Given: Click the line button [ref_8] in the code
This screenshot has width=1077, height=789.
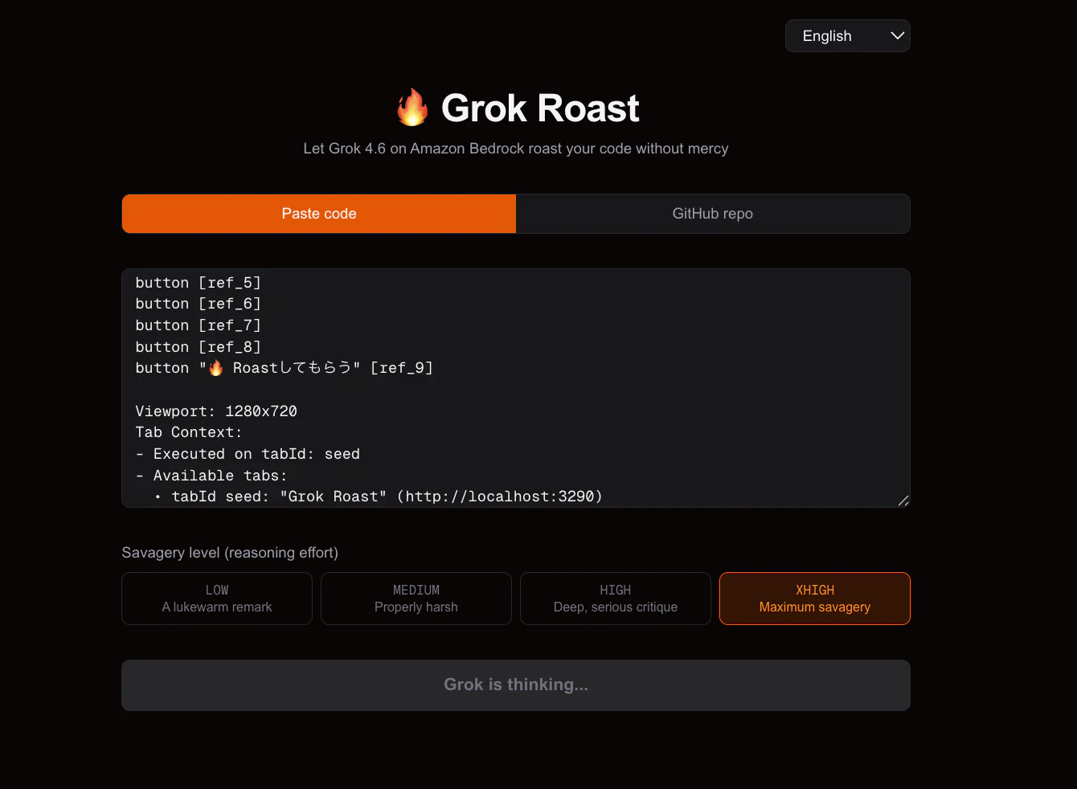Looking at the screenshot, I should (x=199, y=347).
